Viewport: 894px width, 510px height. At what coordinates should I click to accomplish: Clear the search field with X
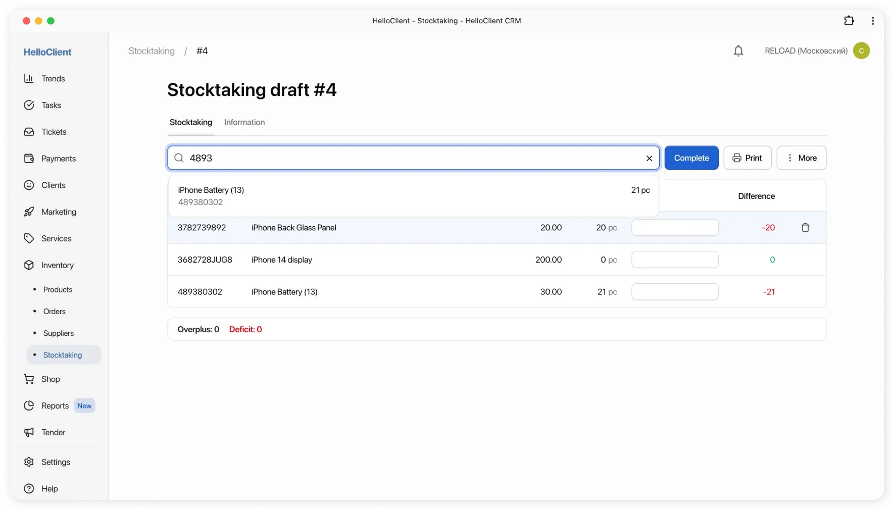click(649, 159)
